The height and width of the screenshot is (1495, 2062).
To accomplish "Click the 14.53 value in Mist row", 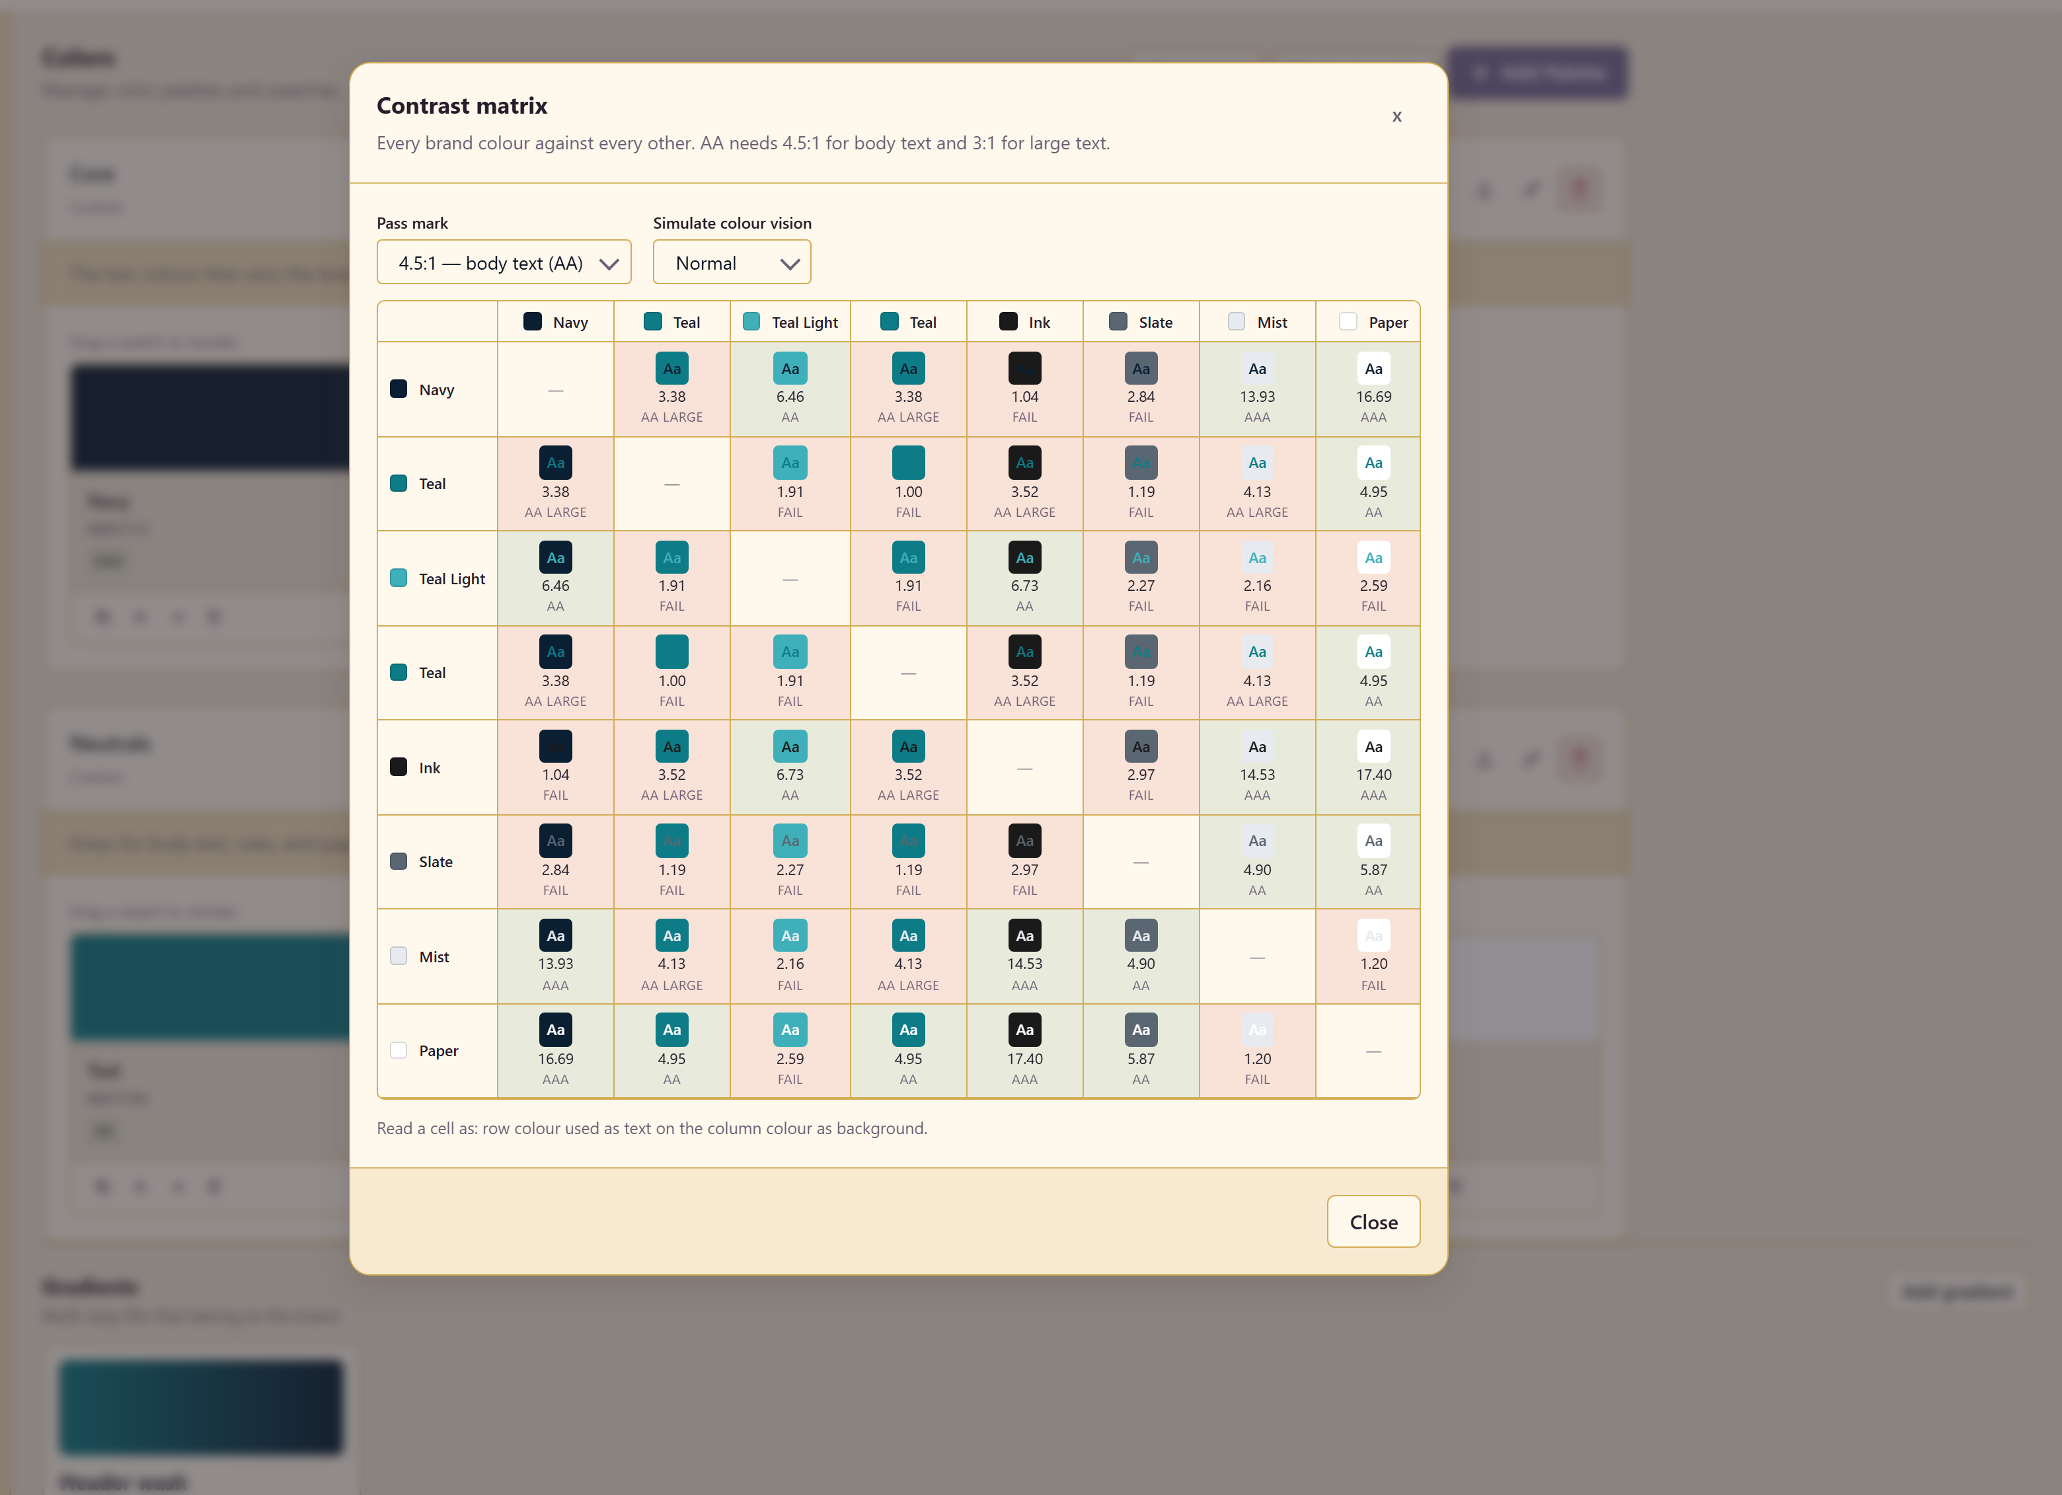I will 1024,964.
